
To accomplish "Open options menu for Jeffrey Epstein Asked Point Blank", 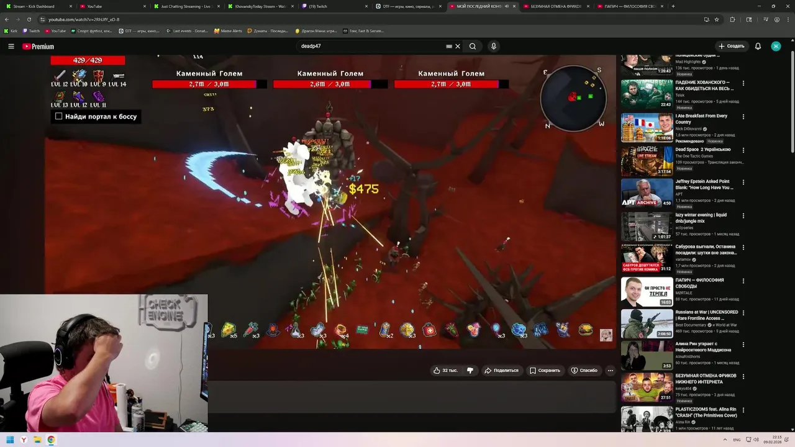I will 743,183.
